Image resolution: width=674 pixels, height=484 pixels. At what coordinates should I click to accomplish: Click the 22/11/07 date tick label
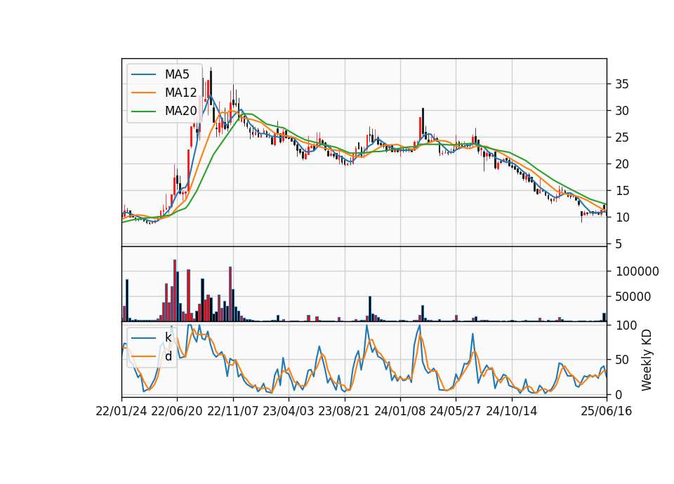[x=233, y=411]
